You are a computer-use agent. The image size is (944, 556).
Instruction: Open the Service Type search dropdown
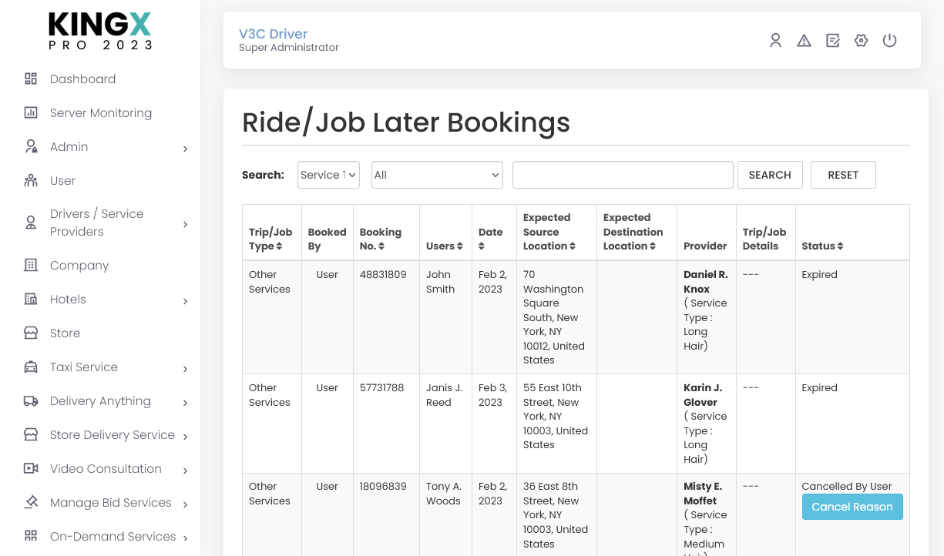[328, 175]
